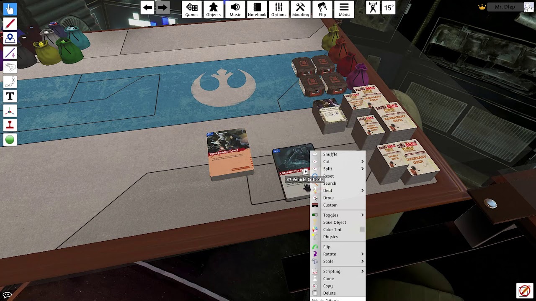Select the Gizmo axis tool
The height and width of the screenshot is (301, 536).
(10, 111)
